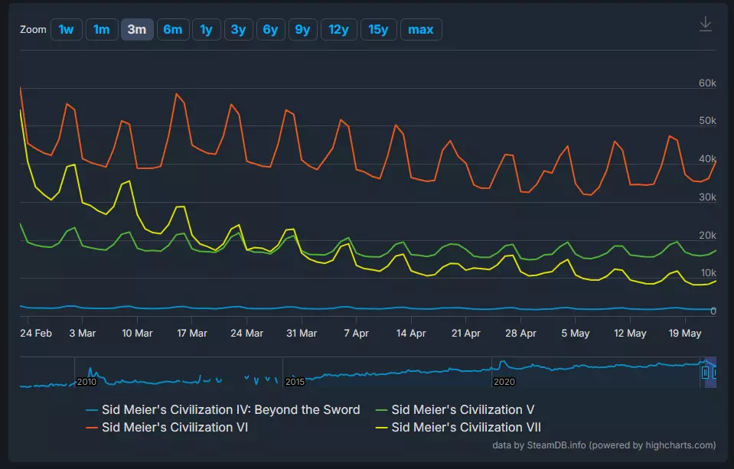734x469 pixels.
Task: Select the 3m zoom range
Action: 137,30
